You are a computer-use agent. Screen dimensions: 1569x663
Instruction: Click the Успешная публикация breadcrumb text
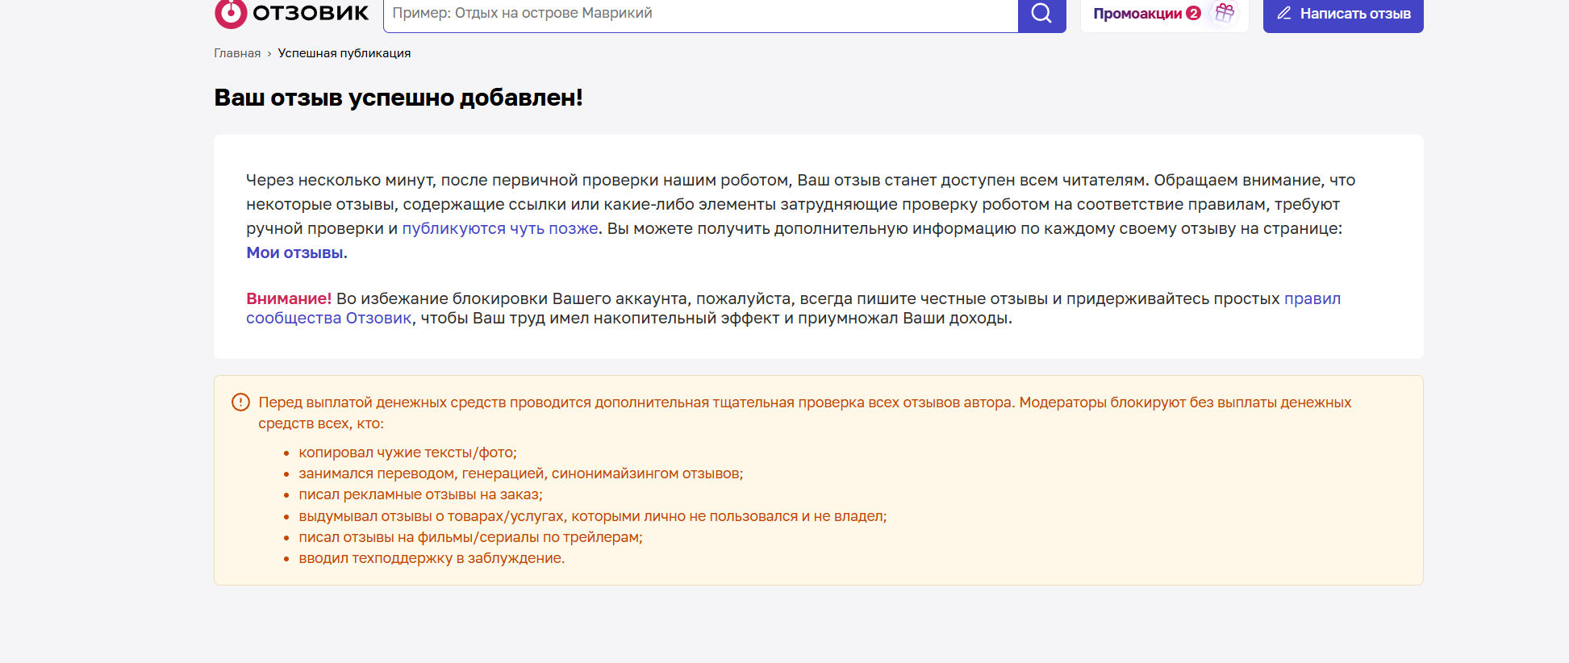[x=344, y=53]
